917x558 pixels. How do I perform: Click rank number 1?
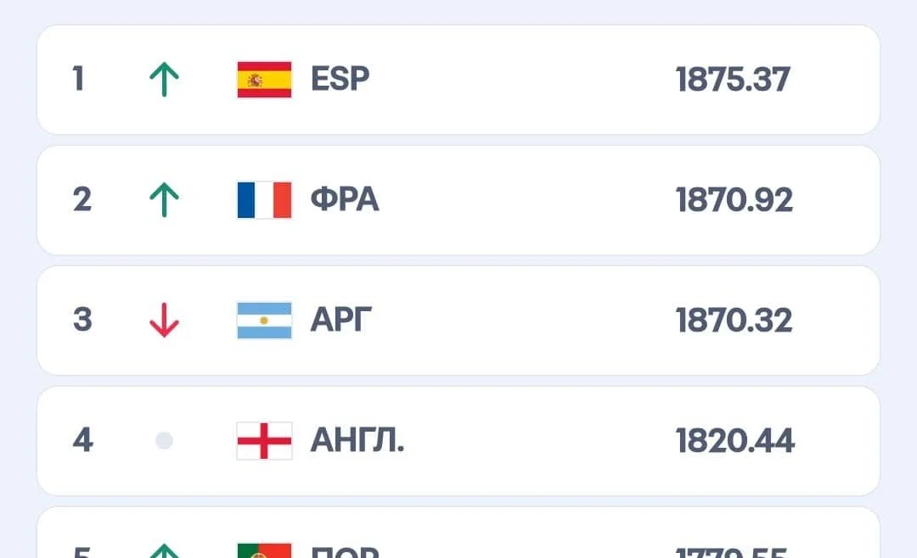coord(79,80)
